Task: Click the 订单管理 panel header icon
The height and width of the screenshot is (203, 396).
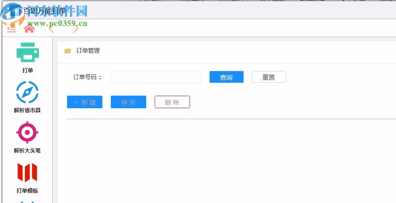Action: point(67,51)
